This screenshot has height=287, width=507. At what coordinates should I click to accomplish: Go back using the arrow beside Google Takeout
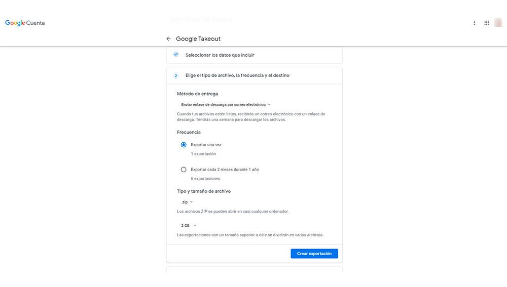(168, 39)
